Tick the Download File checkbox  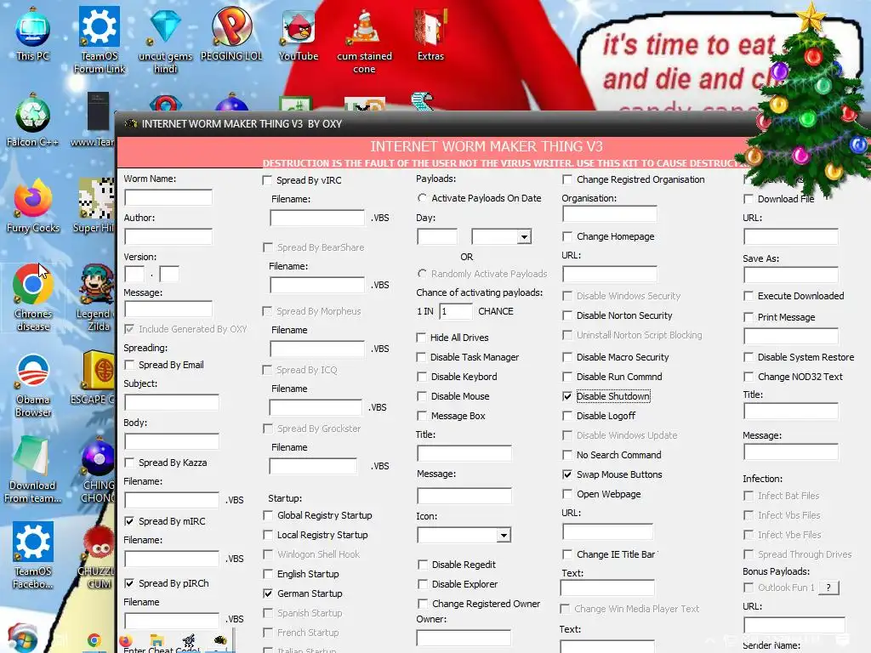[x=749, y=199]
